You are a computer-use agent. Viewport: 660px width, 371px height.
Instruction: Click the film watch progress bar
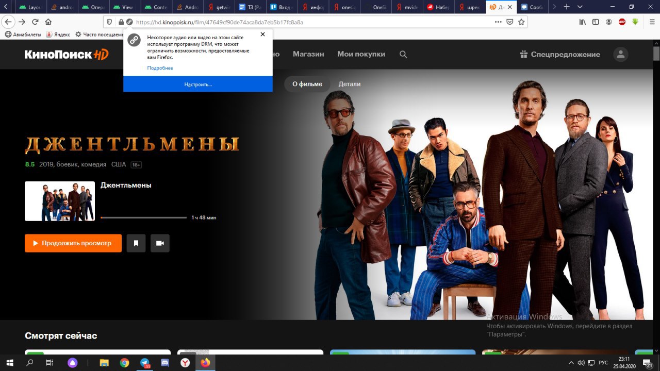click(143, 217)
